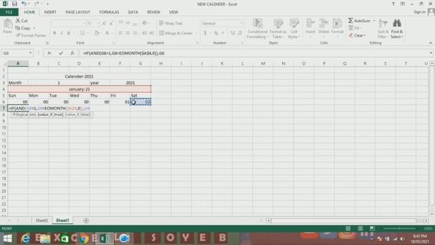This screenshot has height=245, width=435.
Task: Open Excel Help question mark
Action: pyautogui.click(x=393, y=4)
